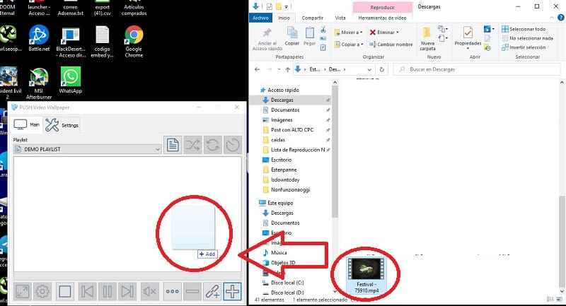Skip to the previous video
The image size is (566, 306).
87,291
